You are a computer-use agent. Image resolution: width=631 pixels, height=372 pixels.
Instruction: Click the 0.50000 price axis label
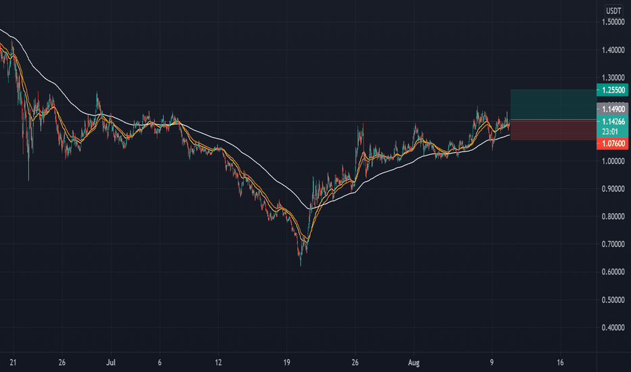click(613, 300)
